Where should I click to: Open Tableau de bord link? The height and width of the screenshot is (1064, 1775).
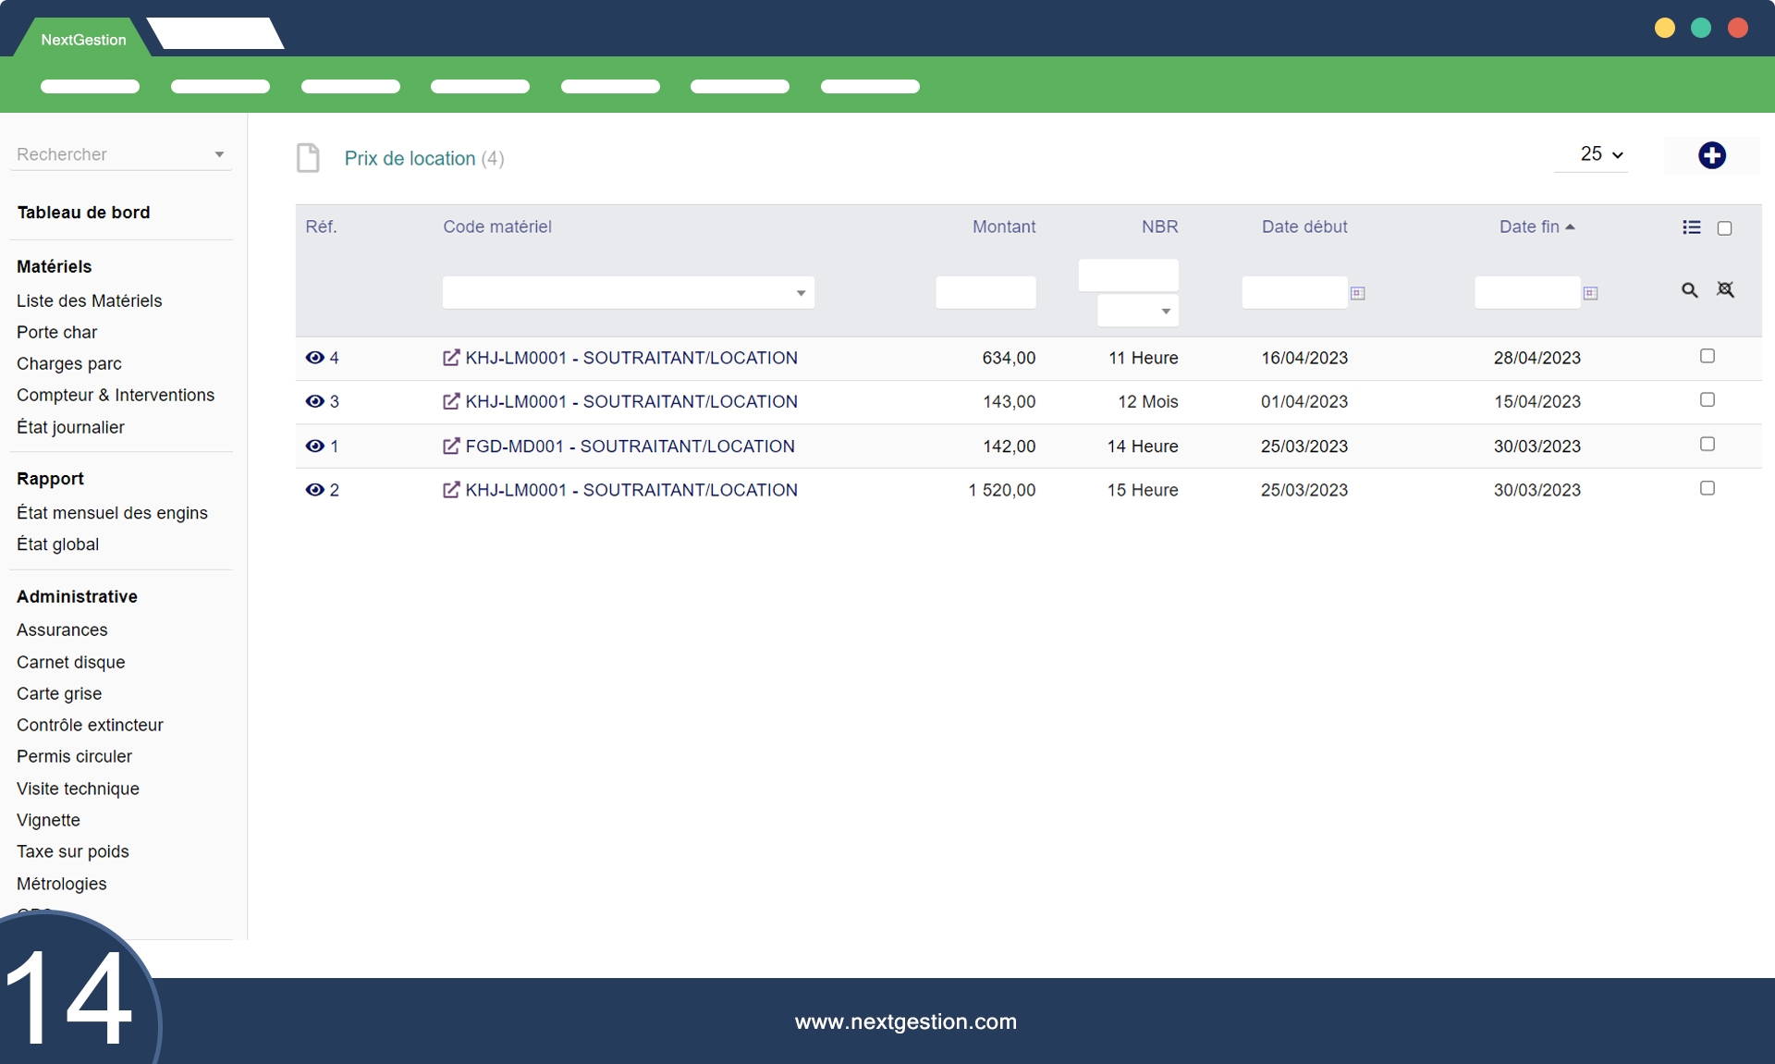click(83, 213)
